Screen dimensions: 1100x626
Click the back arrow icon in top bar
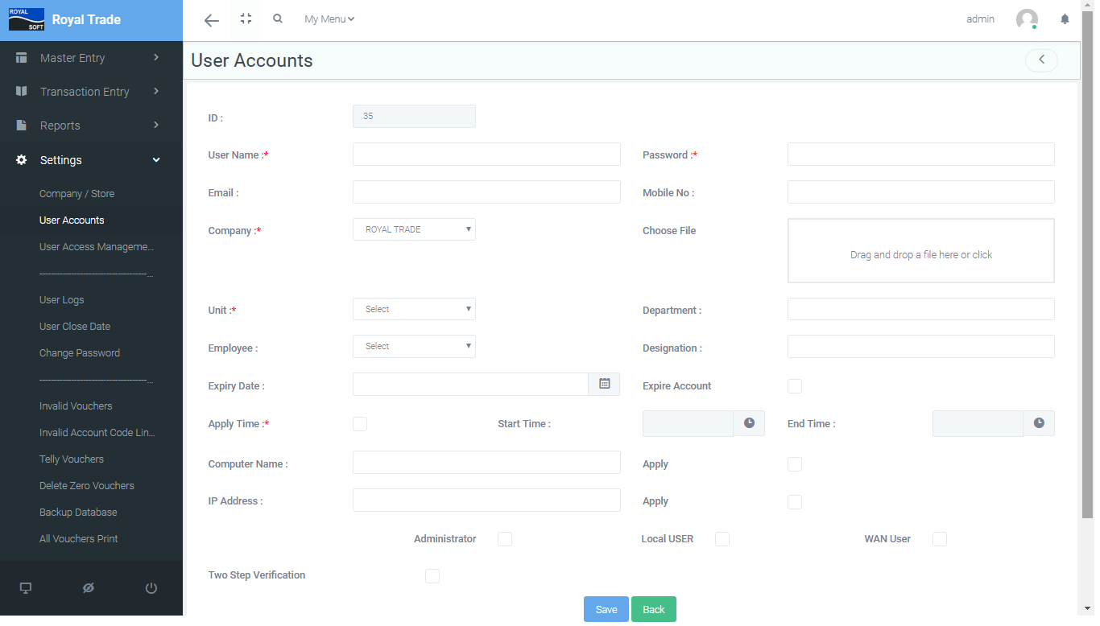click(212, 20)
